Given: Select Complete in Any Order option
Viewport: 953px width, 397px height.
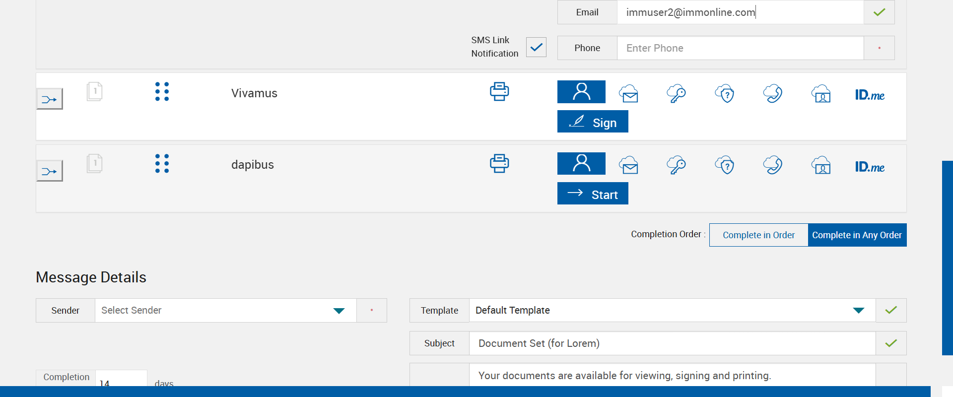Looking at the screenshot, I should pyautogui.click(x=857, y=235).
